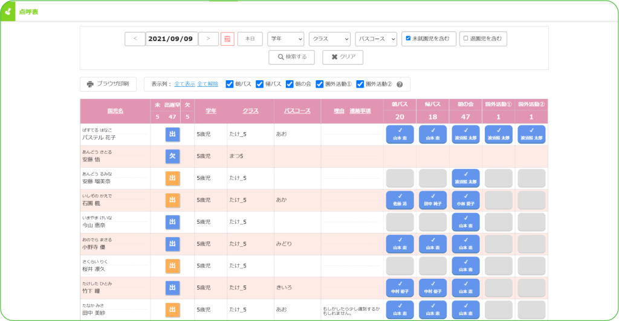Uncheck 帰バス display column checkbox
Viewport: 619px width, 321px height.
(259, 84)
